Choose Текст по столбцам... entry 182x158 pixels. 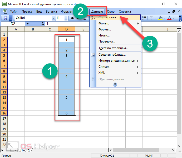coord(115,48)
